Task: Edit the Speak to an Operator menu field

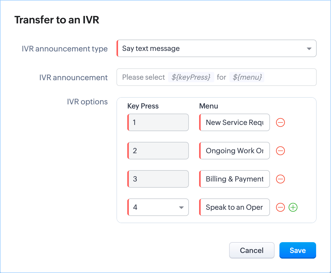Action: (x=235, y=207)
